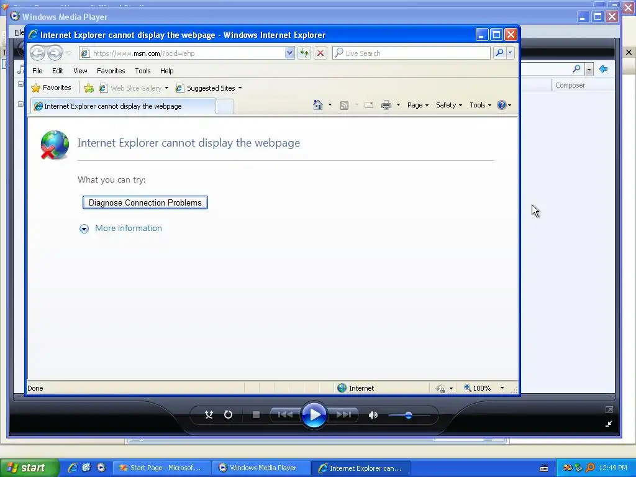Click the Refresh icon beside address bar
The height and width of the screenshot is (477, 636).
(304, 53)
